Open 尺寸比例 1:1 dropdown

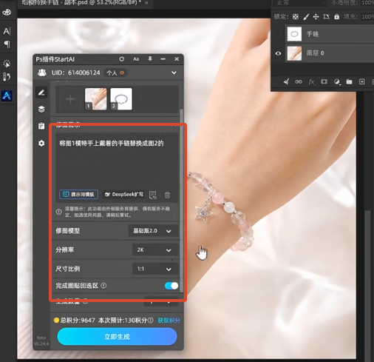(x=155, y=269)
